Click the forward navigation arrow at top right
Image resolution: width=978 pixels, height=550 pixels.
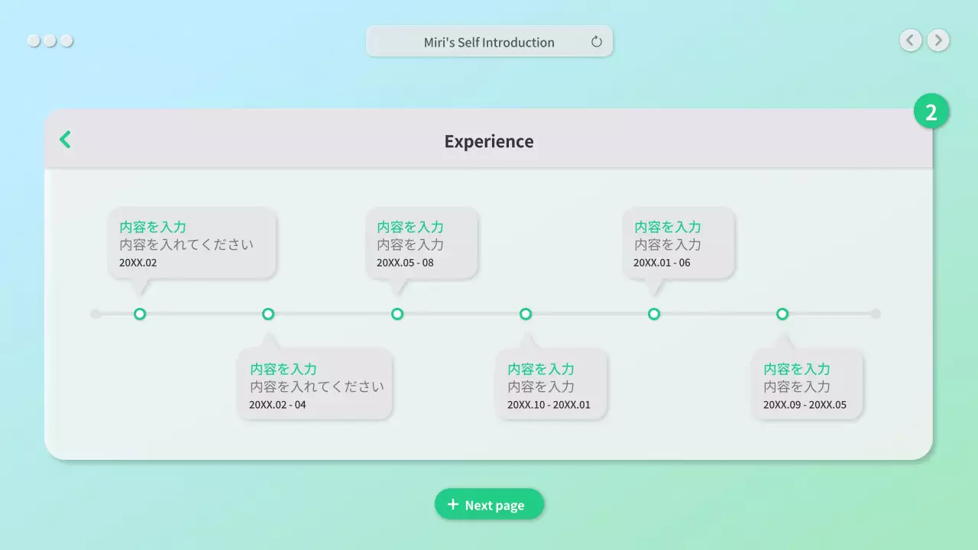coord(938,40)
